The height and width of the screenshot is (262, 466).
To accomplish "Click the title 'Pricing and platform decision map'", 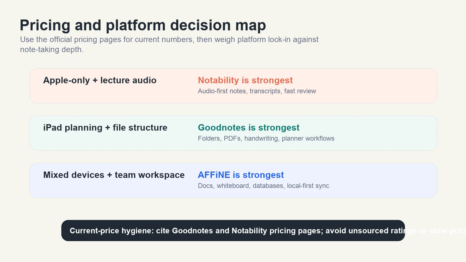I will [x=143, y=25].
